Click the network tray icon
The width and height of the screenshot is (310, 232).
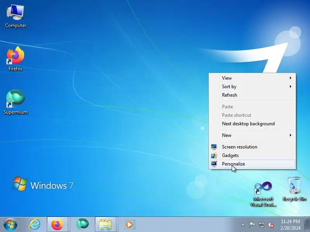click(x=261, y=225)
